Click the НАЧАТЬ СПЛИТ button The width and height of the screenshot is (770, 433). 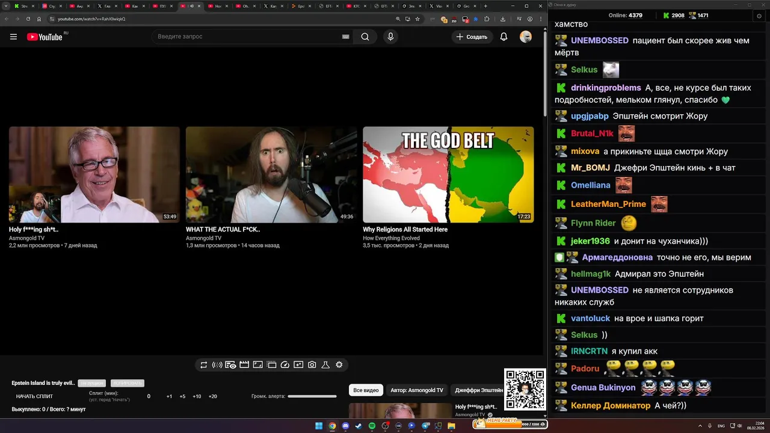pyautogui.click(x=34, y=396)
